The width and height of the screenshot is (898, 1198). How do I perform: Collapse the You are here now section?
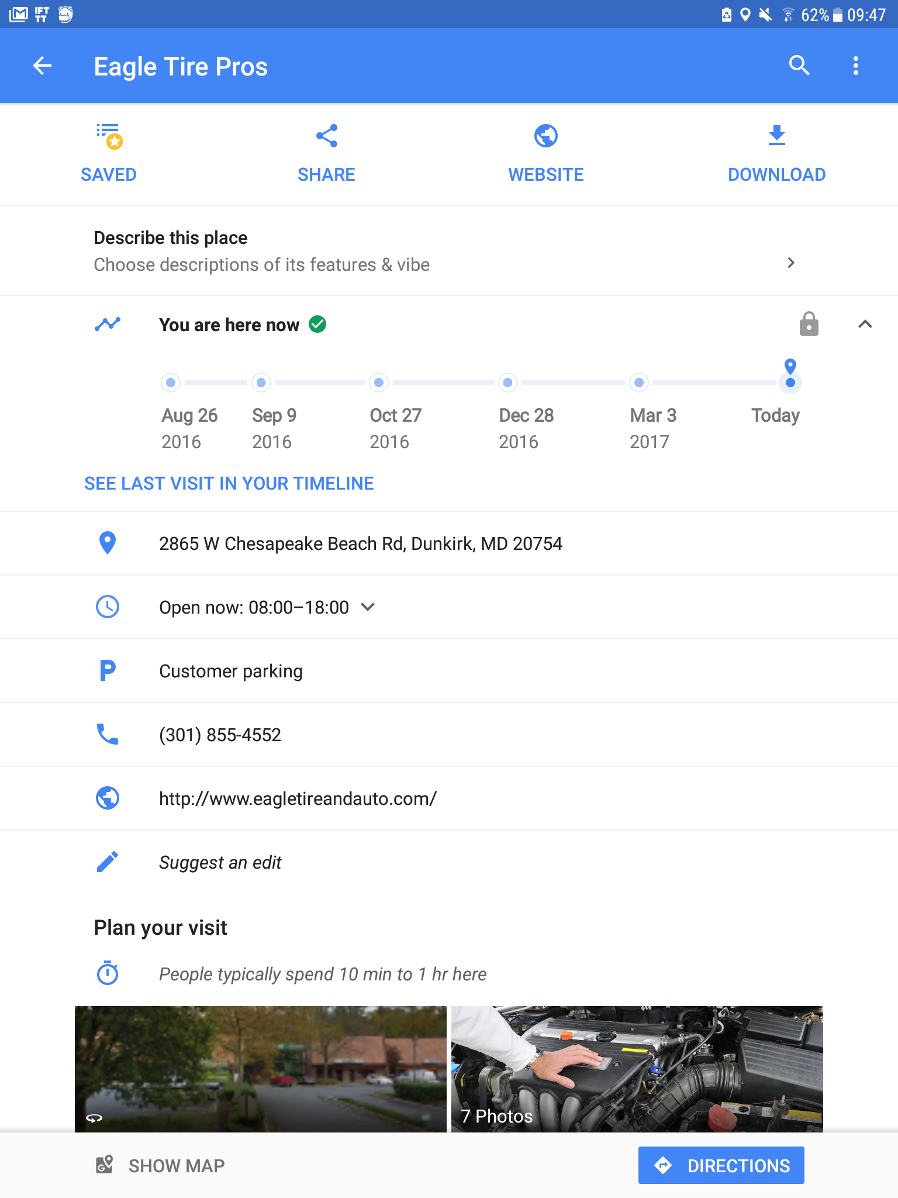tap(865, 324)
